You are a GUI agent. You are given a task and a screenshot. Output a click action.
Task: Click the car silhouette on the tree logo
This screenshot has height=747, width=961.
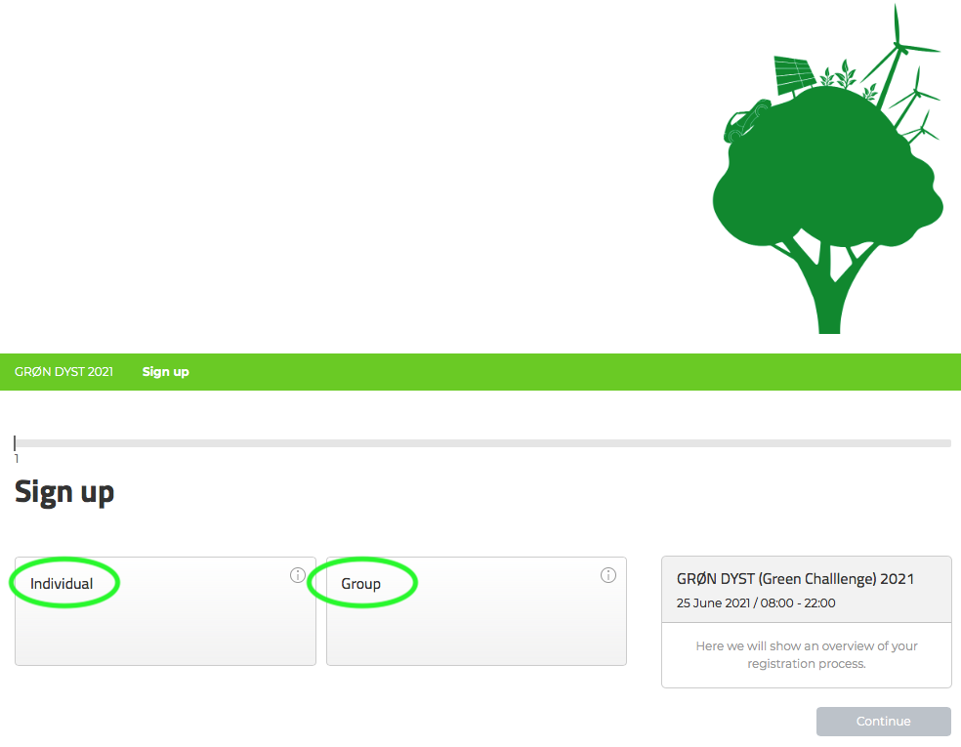tap(746, 121)
